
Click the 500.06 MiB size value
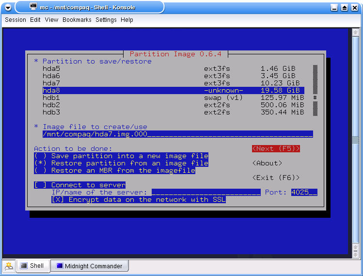click(x=283, y=105)
